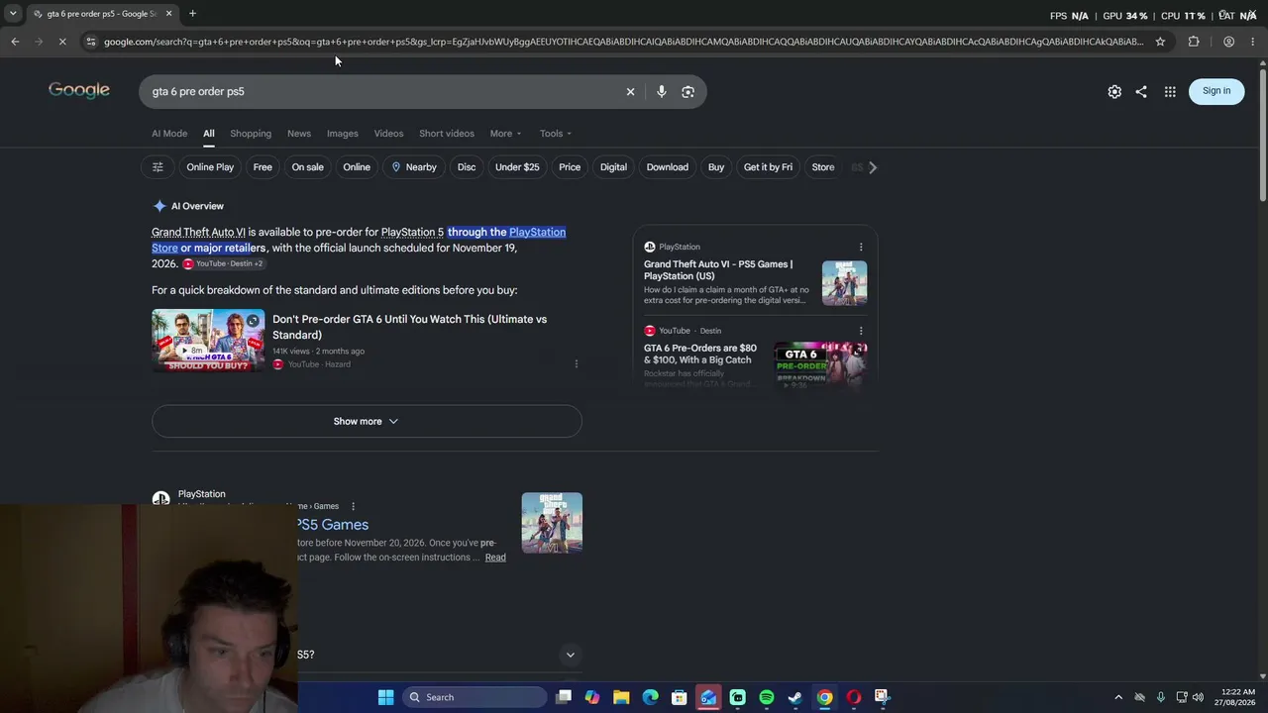Open the Chrome three-dot menu
The width and height of the screenshot is (1268, 713).
click(x=1252, y=42)
